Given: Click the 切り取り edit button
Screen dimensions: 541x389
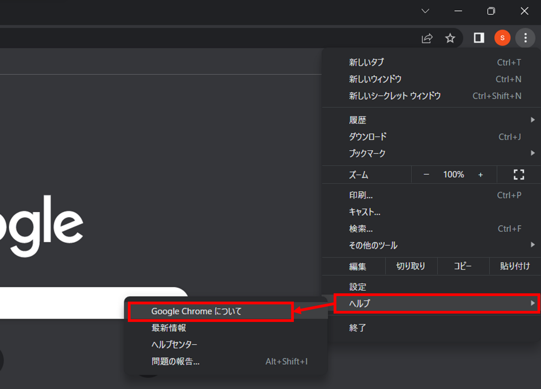Looking at the screenshot, I should 411,266.
